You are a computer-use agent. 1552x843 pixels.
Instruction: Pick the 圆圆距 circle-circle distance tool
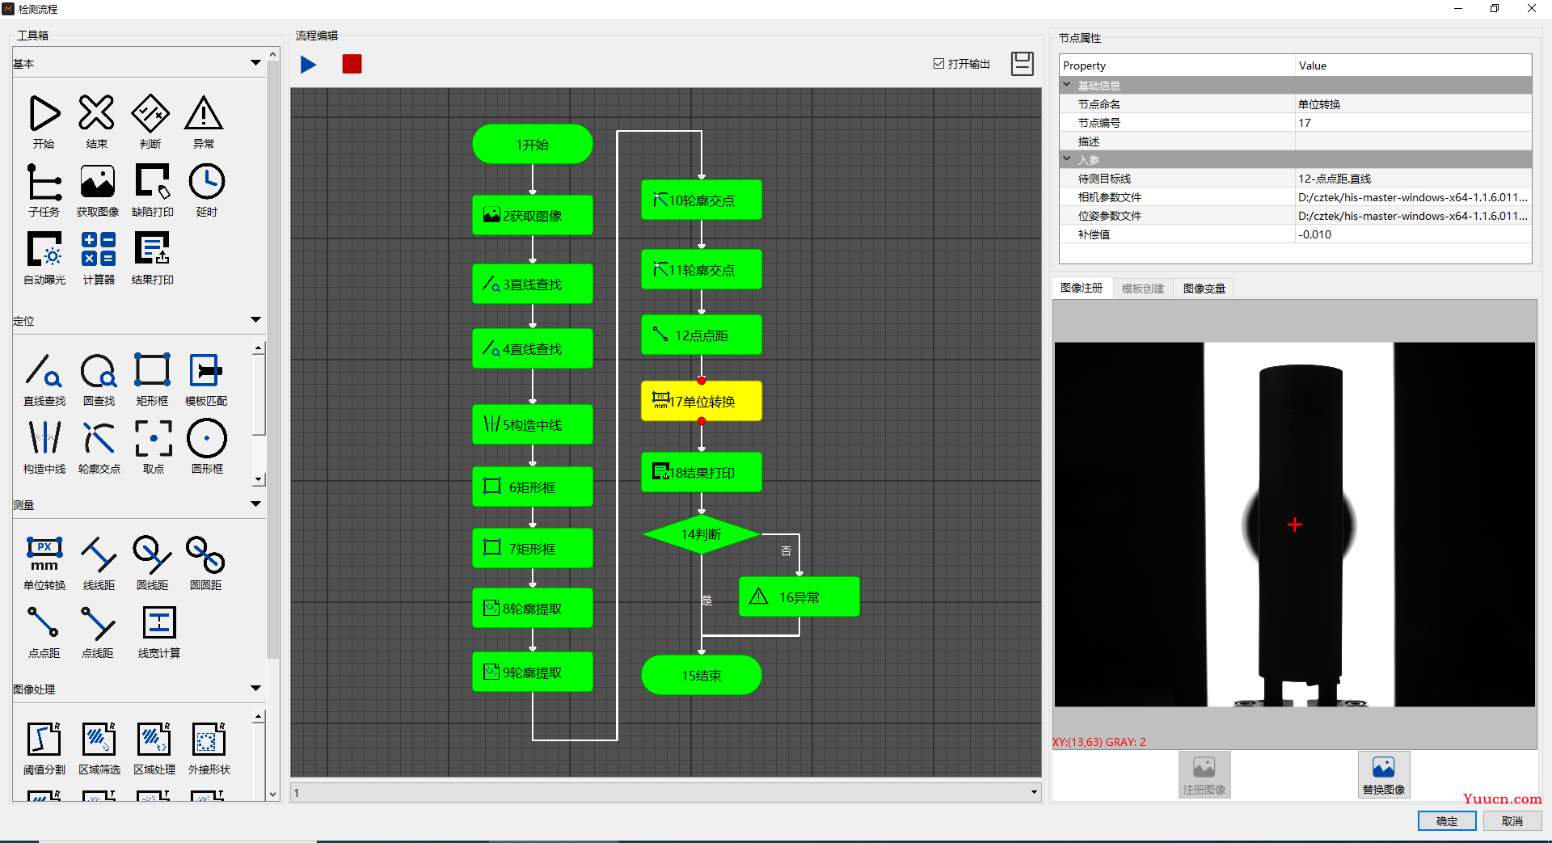[x=205, y=554]
